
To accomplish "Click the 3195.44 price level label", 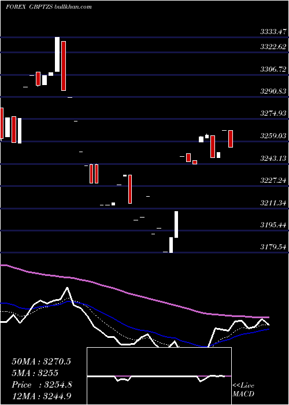I will point(273,225).
